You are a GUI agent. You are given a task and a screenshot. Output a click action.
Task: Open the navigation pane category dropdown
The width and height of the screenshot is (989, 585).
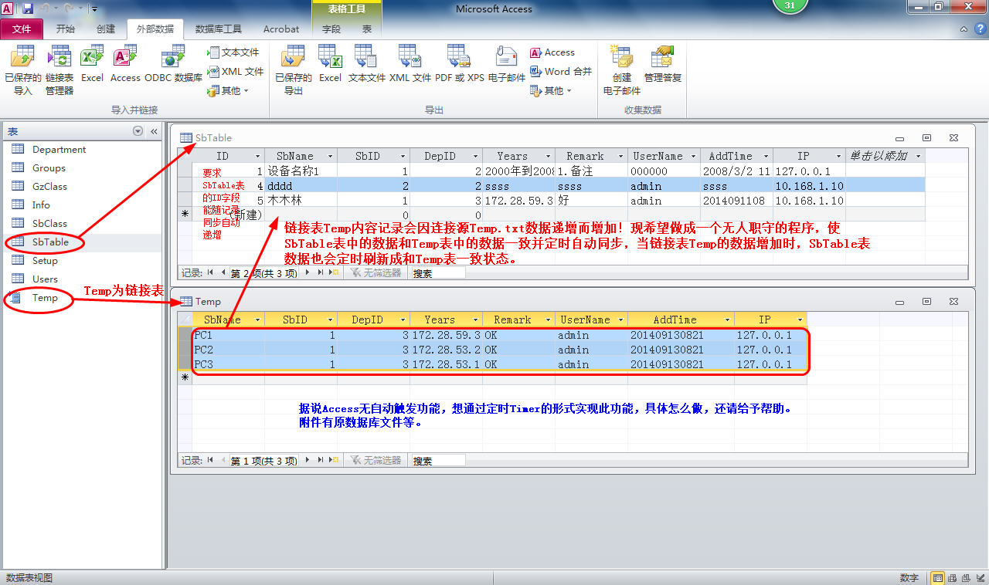(x=138, y=131)
